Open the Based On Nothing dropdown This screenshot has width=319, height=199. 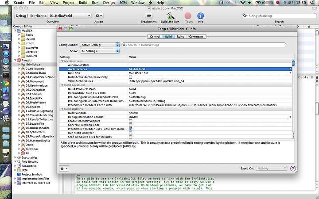pyautogui.click(x=271, y=168)
